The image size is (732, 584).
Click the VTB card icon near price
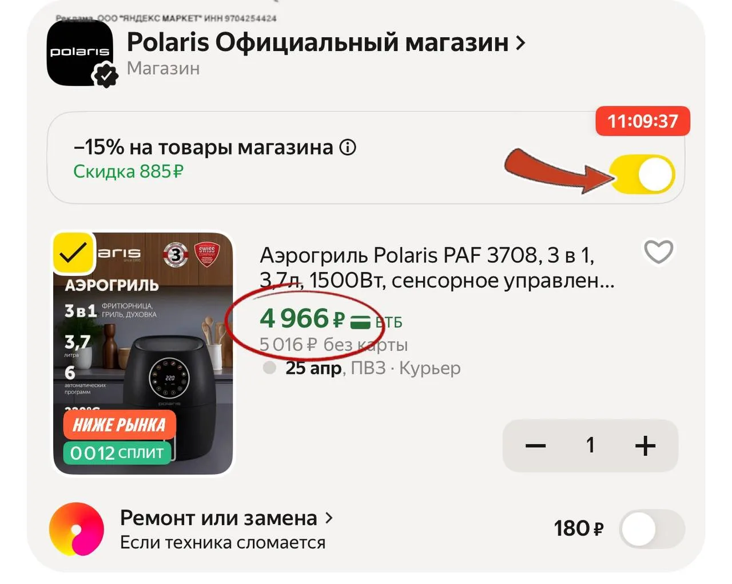pos(360,322)
